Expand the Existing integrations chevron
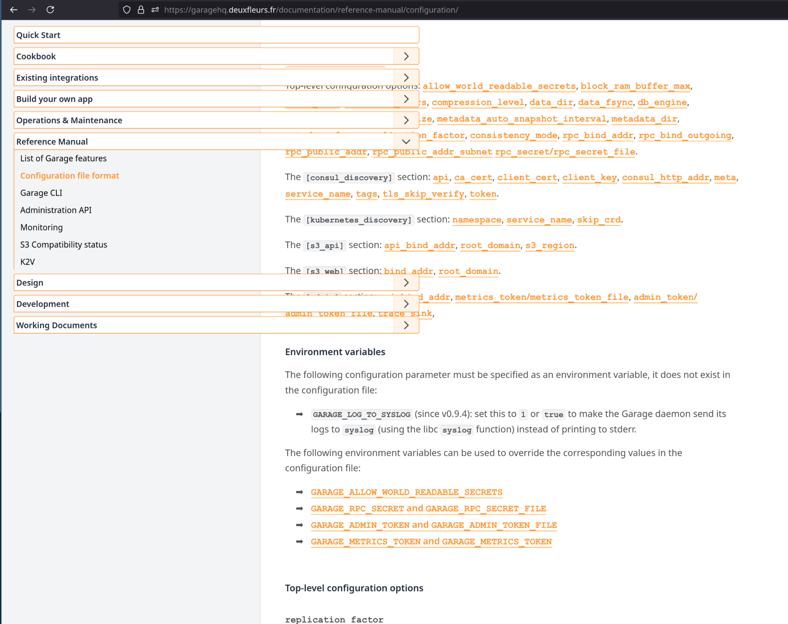The image size is (788, 624). point(406,77)
